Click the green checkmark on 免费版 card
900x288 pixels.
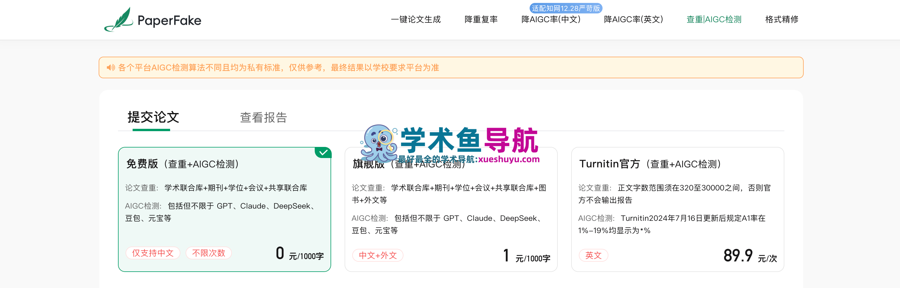323,152
